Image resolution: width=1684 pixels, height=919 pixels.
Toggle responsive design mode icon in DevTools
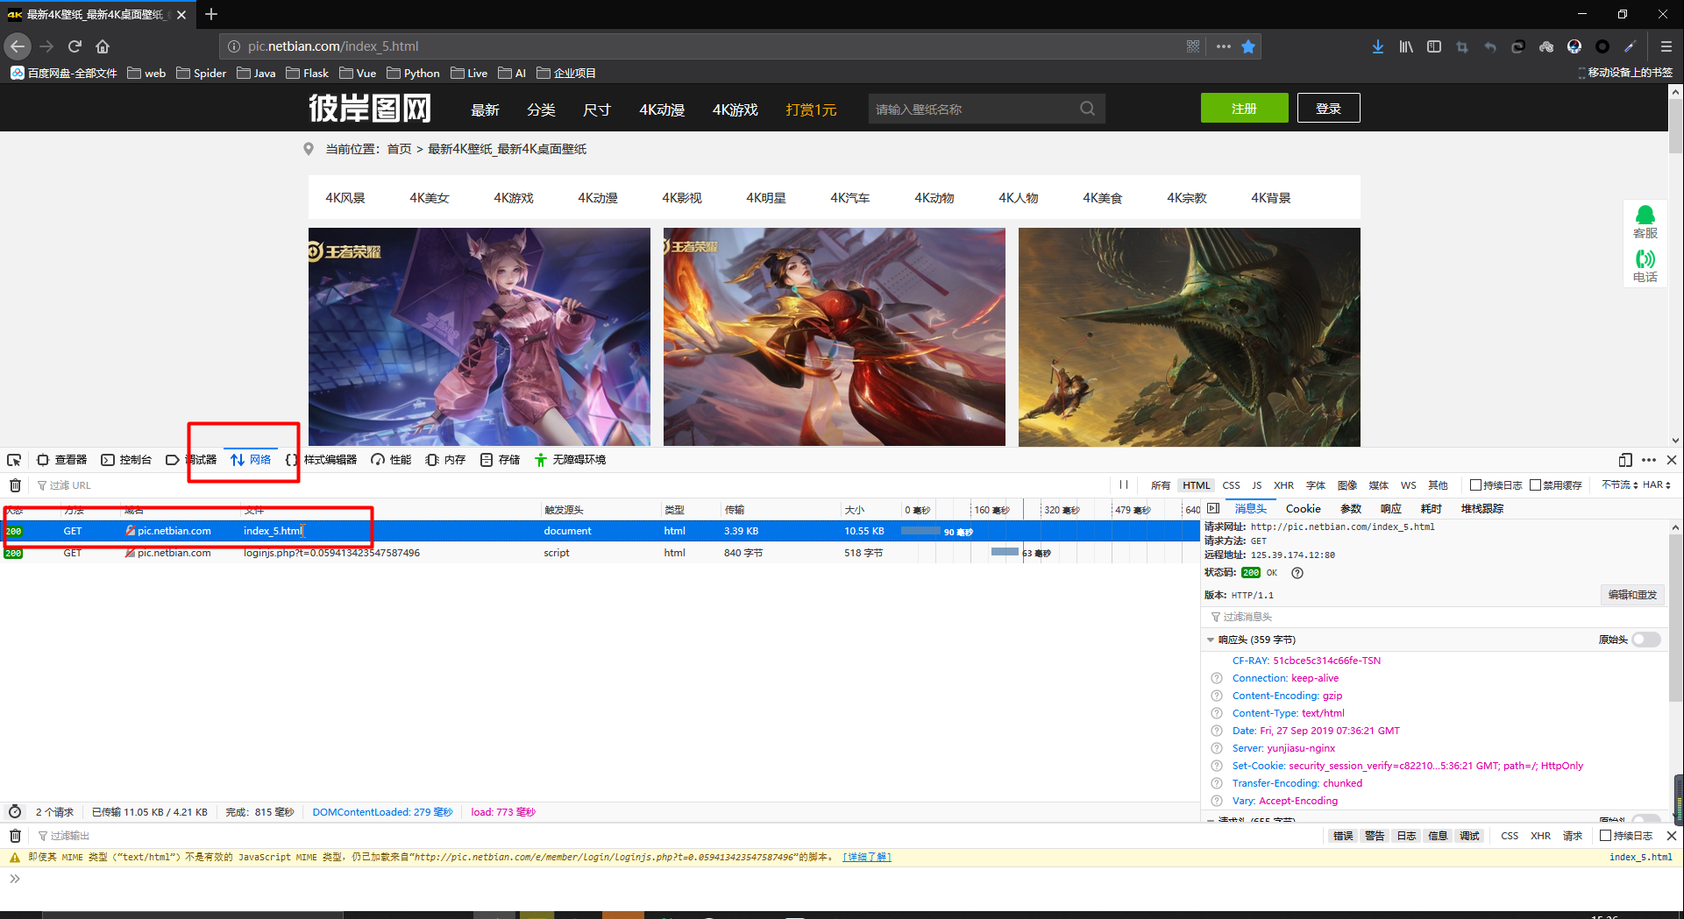(1625, 460)
